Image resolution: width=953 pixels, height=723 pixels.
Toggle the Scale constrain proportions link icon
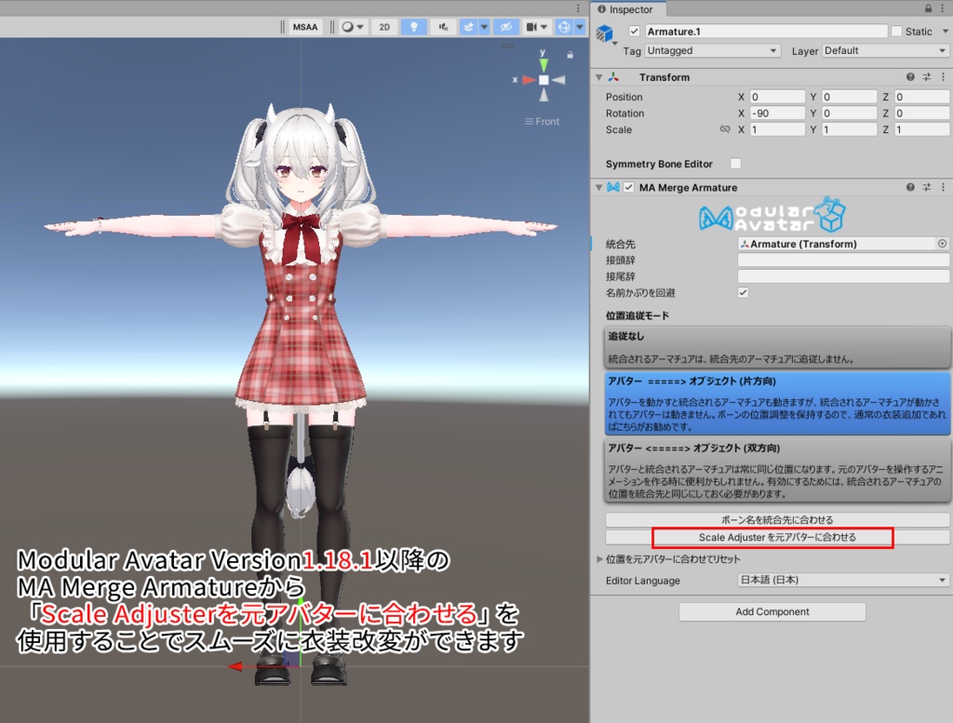[724, 129]
